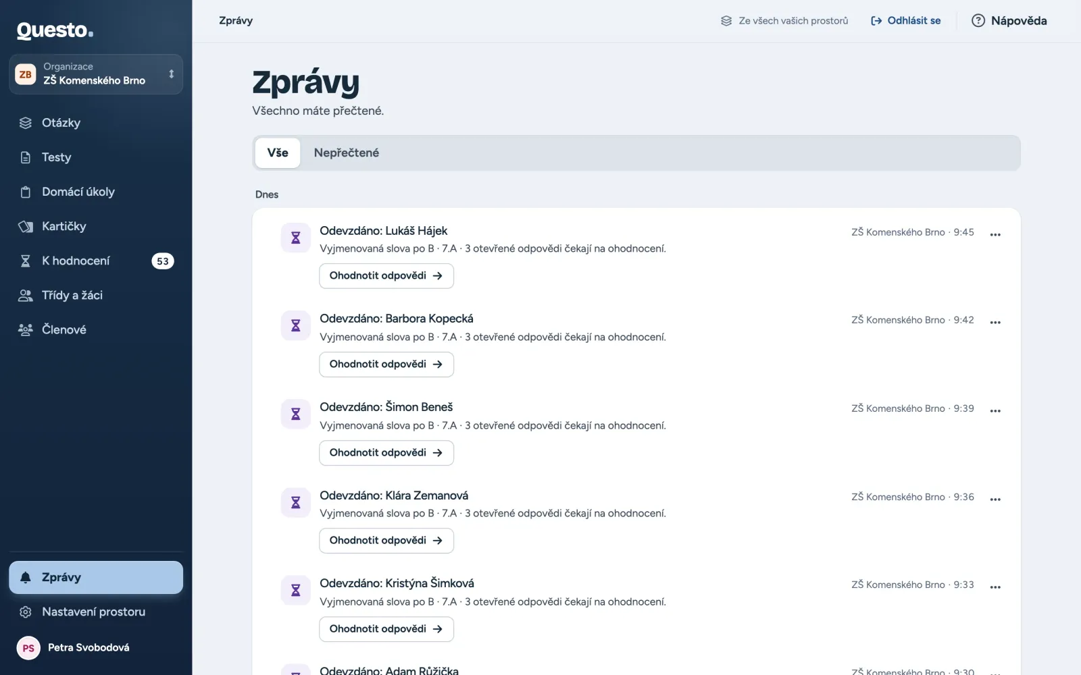Open Nastavení prostoru settings gear
Viewport: 1081px width, 675px height.
click(x=96, y=612)
